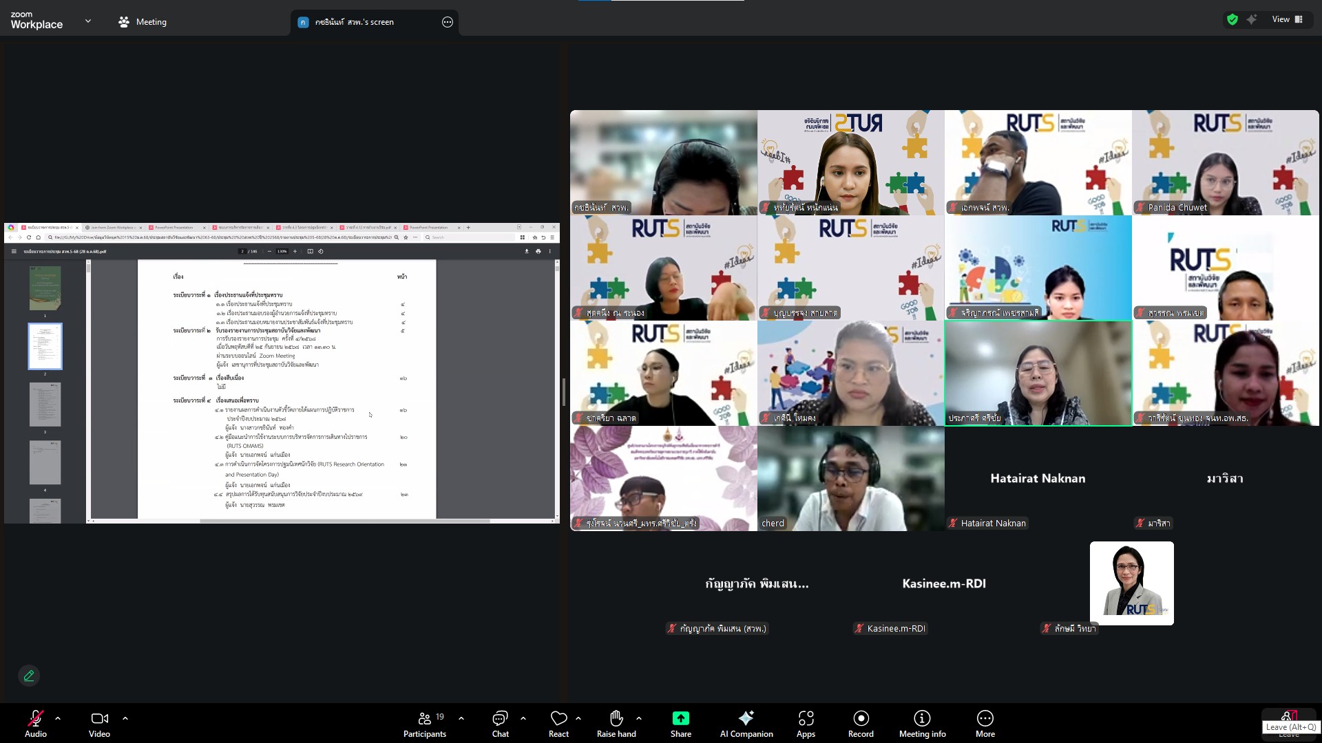Click the View layout button

coord(1287,19)
